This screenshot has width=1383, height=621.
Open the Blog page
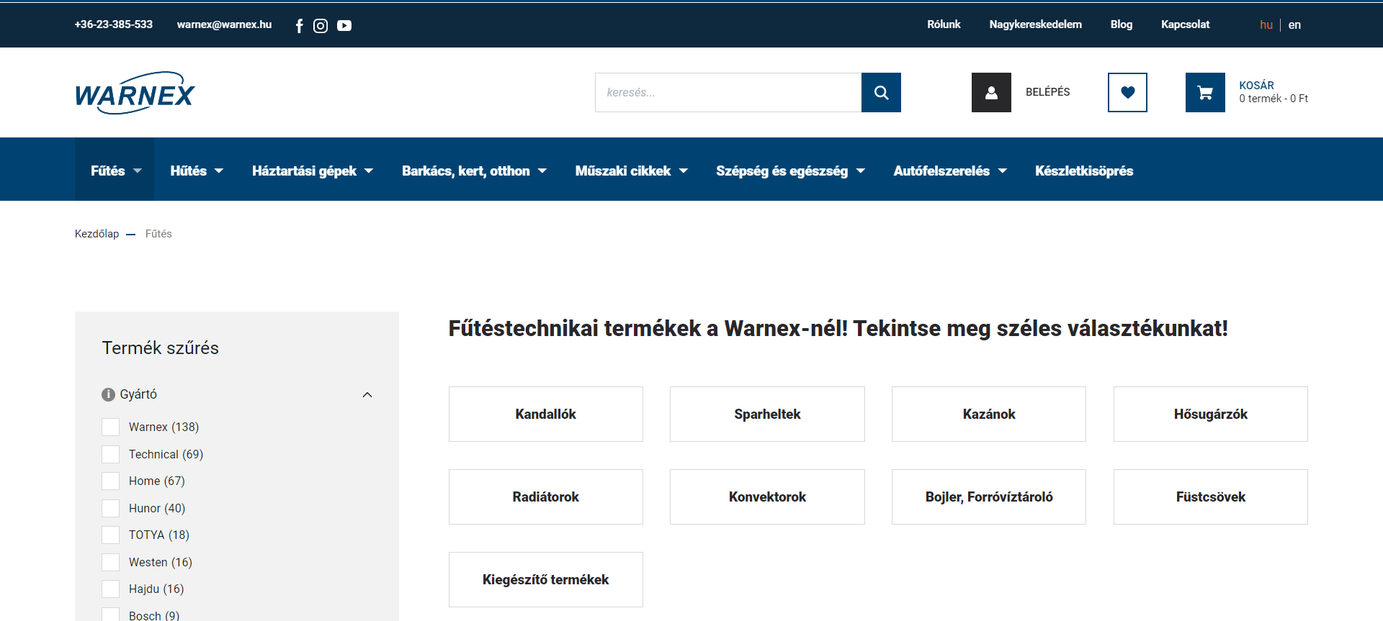tap(1121, 24)
